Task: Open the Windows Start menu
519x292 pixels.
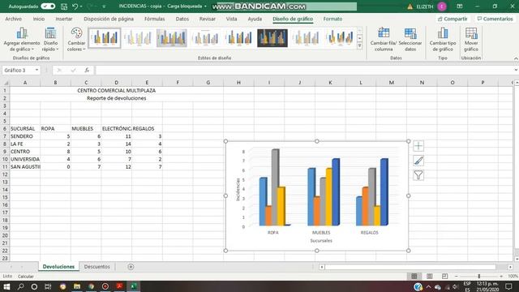Action: tap(6, 286)
